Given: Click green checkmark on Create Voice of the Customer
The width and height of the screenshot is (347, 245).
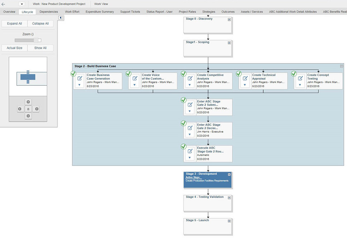Looking at the screenshot, I should 128,74.
